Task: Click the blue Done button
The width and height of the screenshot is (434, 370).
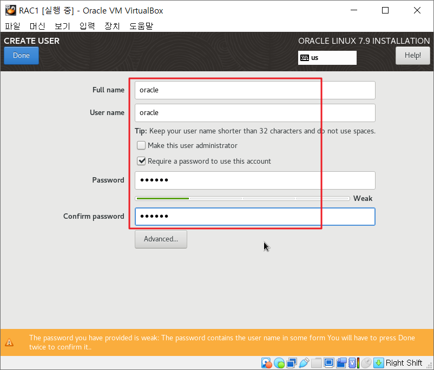Action: tap(21, 56)
